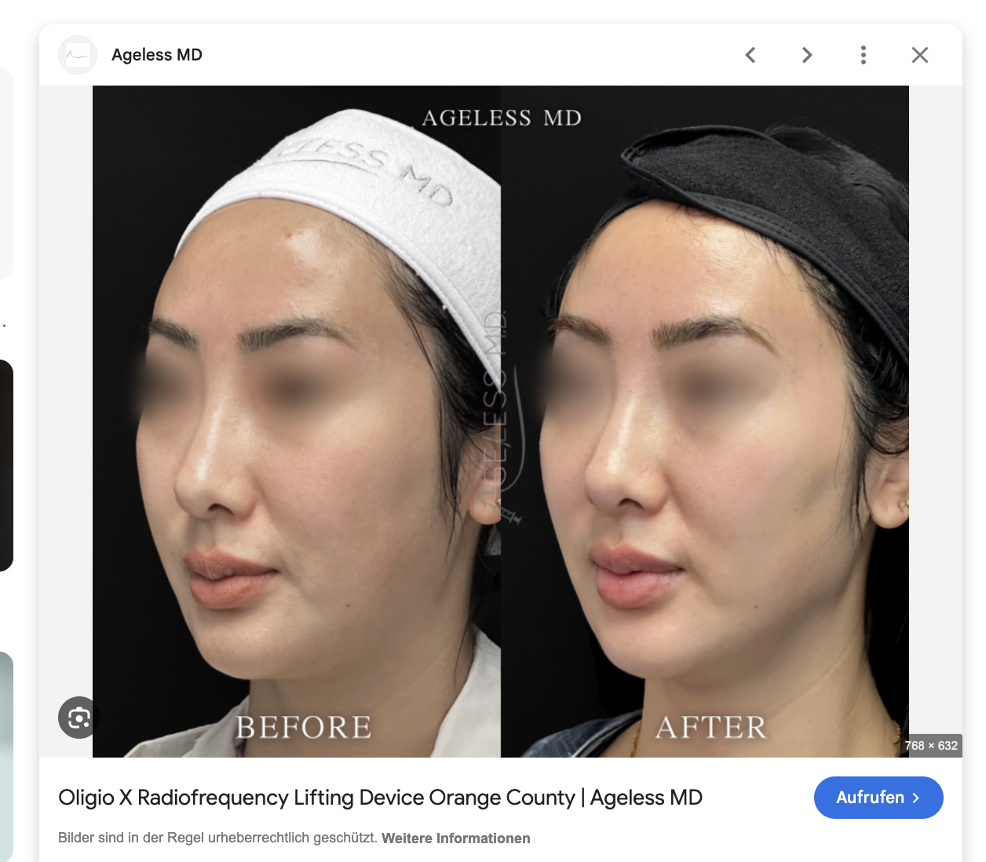Screen dimensions: 986x862
Task: Search this image with Google Lens icon
Action: [x=79, y=718]
